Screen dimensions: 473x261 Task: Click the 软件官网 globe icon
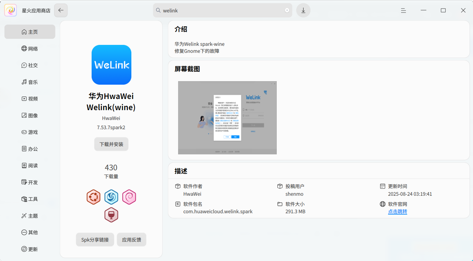pyautogui.click(x=383, y=204)
